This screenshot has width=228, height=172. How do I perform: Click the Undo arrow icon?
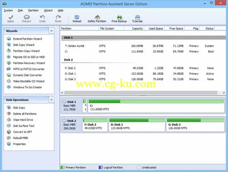tap(42, 17)
